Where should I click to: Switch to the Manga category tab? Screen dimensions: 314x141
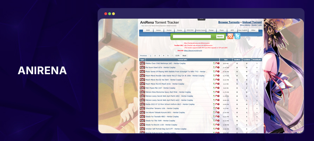point(211,30)
